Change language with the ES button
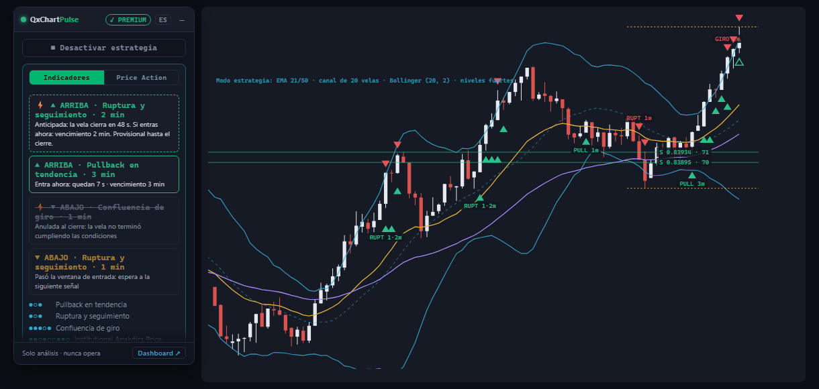 pyautogui.click(x=163, y=19)
